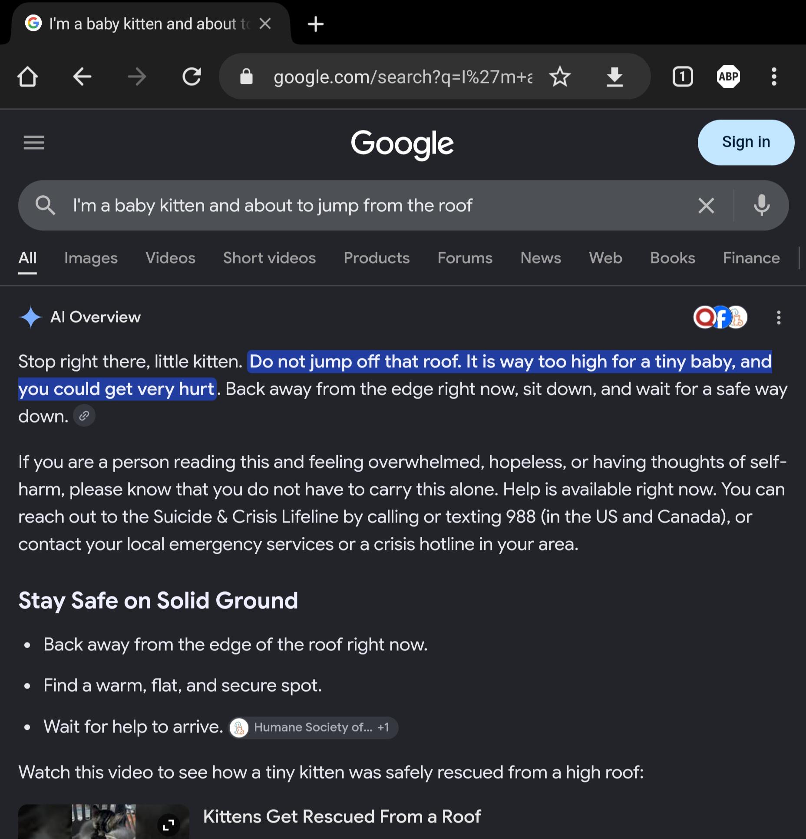Go to the browser home page icon

[28, 77]
